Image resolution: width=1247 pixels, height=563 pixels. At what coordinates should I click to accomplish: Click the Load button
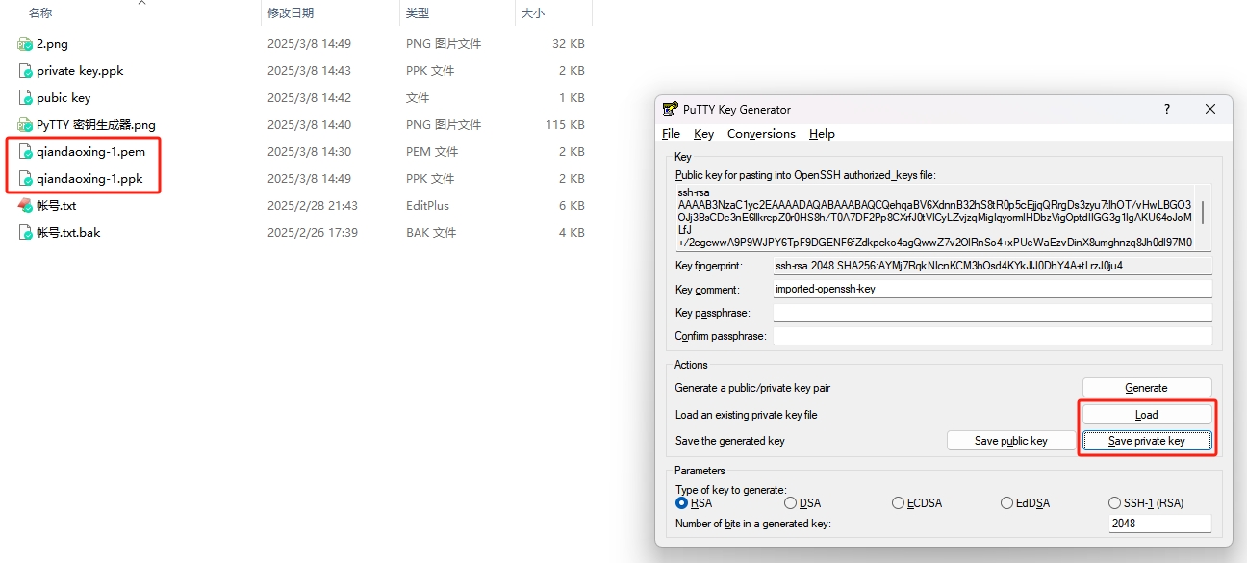pos(1147,415)
